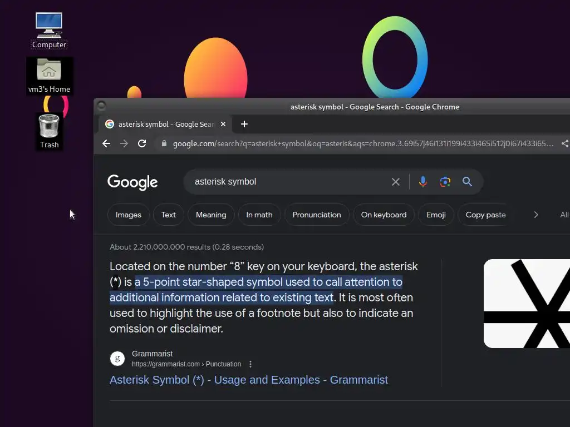
Task: Show more filter chips with right chevron
Action: pos(536,215)
